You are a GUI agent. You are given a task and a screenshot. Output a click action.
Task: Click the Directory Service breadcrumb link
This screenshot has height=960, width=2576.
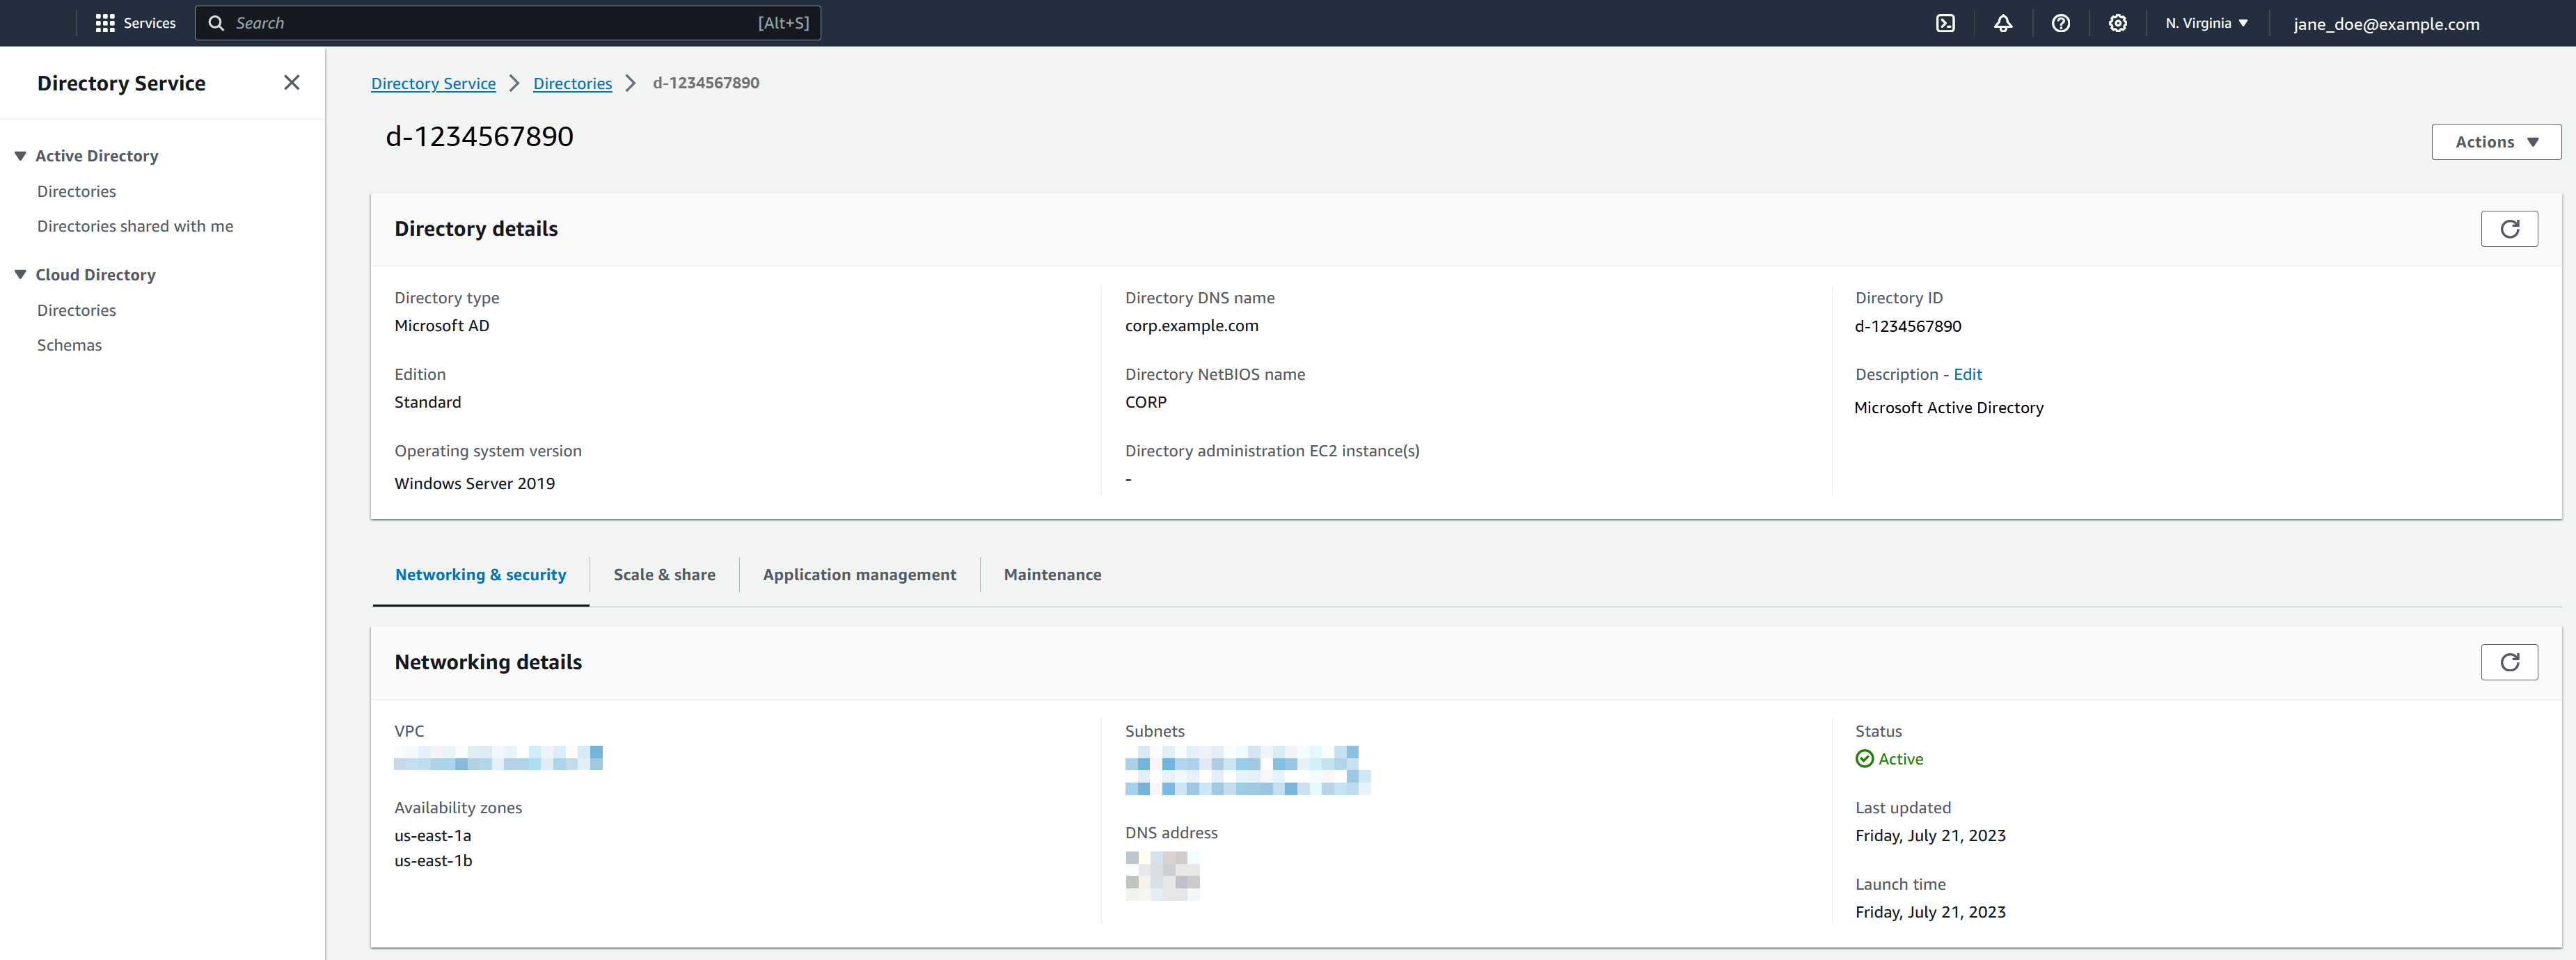432,82
